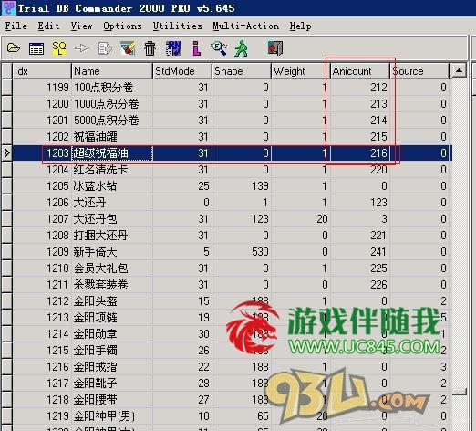Open the Multi-Action menu
The height and width of the screenshot is (431, 476).
(x=245, y=26)
